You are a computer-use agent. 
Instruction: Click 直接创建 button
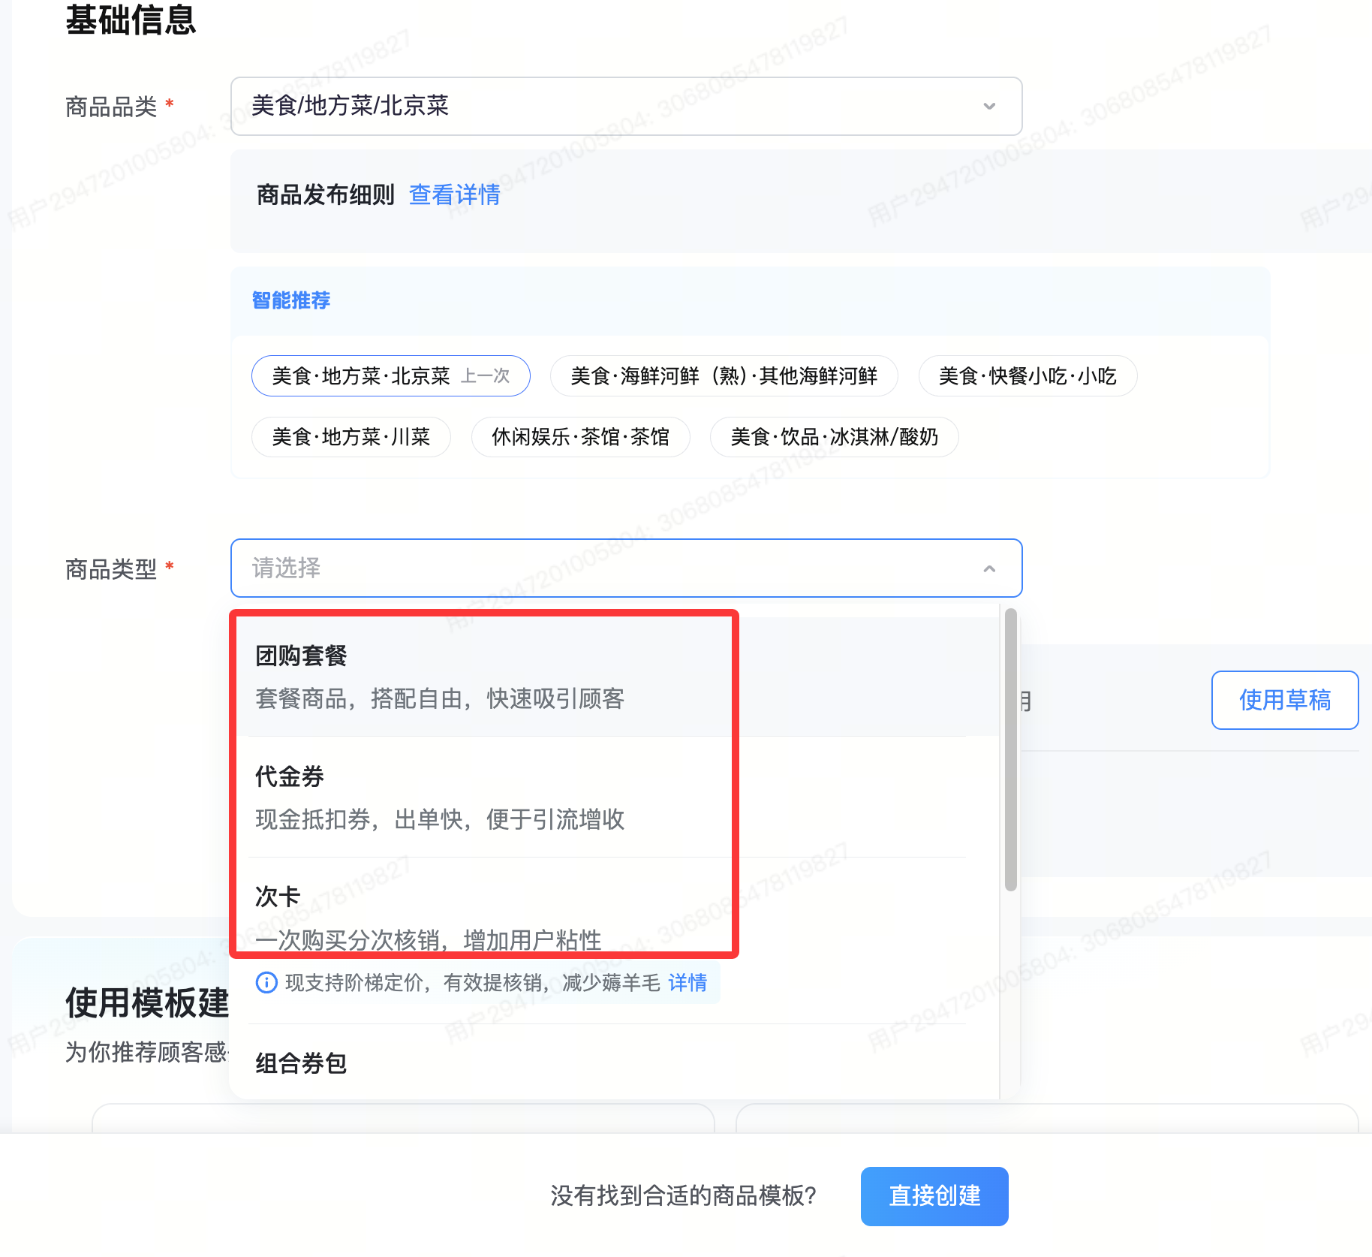point(934,1195)
